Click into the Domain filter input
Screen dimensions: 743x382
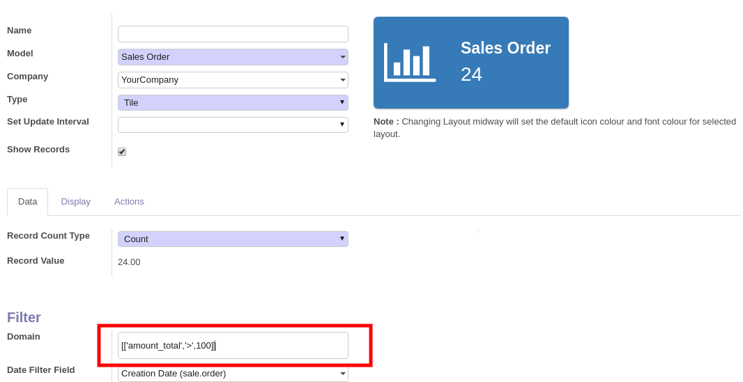[233, 345]
